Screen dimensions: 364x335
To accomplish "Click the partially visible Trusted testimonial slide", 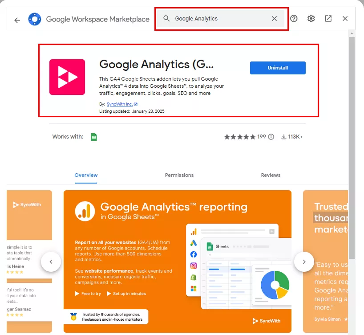I will click(325, 261).
